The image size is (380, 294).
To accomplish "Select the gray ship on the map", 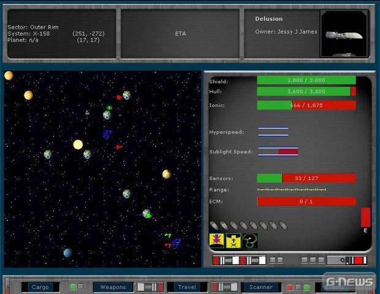I will pos(87,113).
